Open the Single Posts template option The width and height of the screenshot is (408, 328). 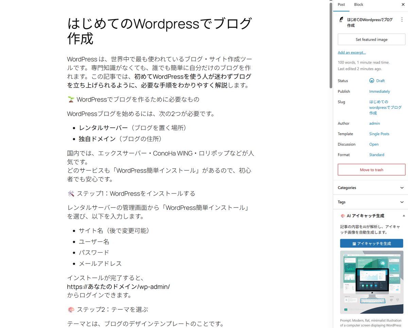coord(379,134)
